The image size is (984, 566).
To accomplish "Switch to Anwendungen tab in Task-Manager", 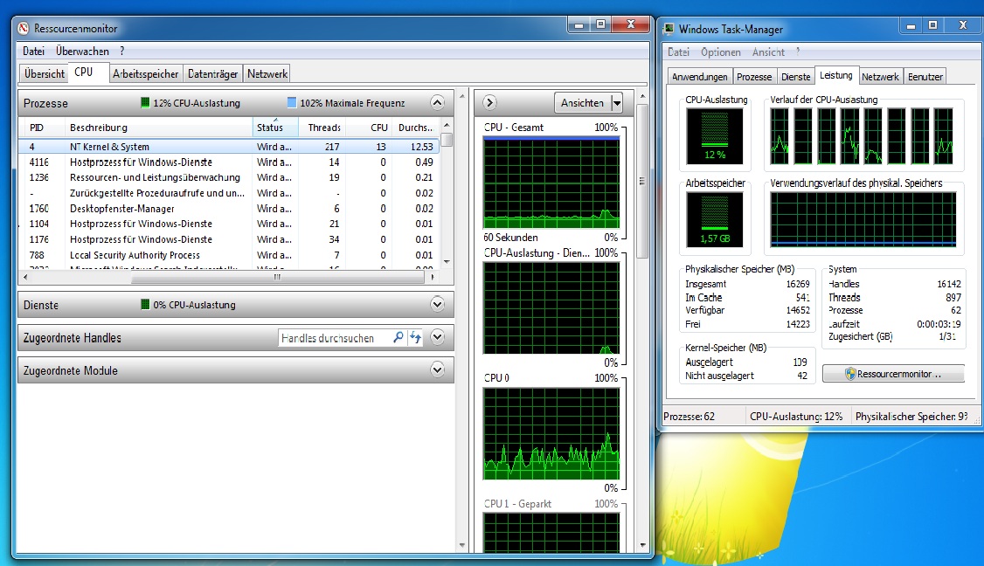I will point(699,77).
